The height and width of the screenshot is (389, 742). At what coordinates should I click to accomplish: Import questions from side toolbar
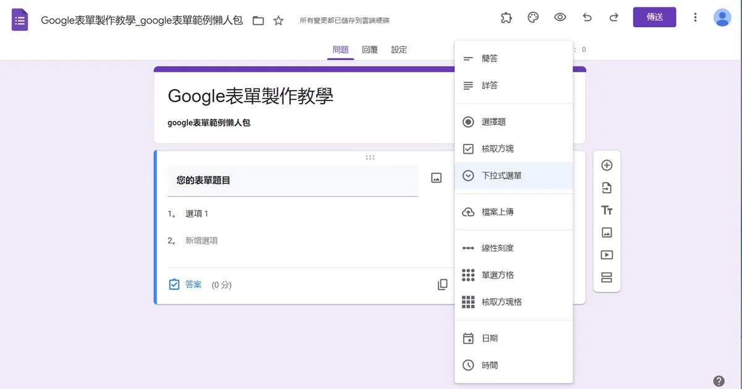point(607,188)
